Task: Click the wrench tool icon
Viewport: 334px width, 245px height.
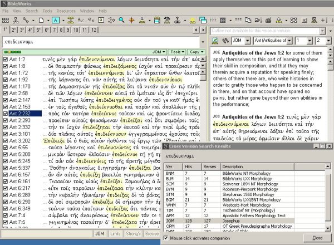Action: [x=26, y=20]
